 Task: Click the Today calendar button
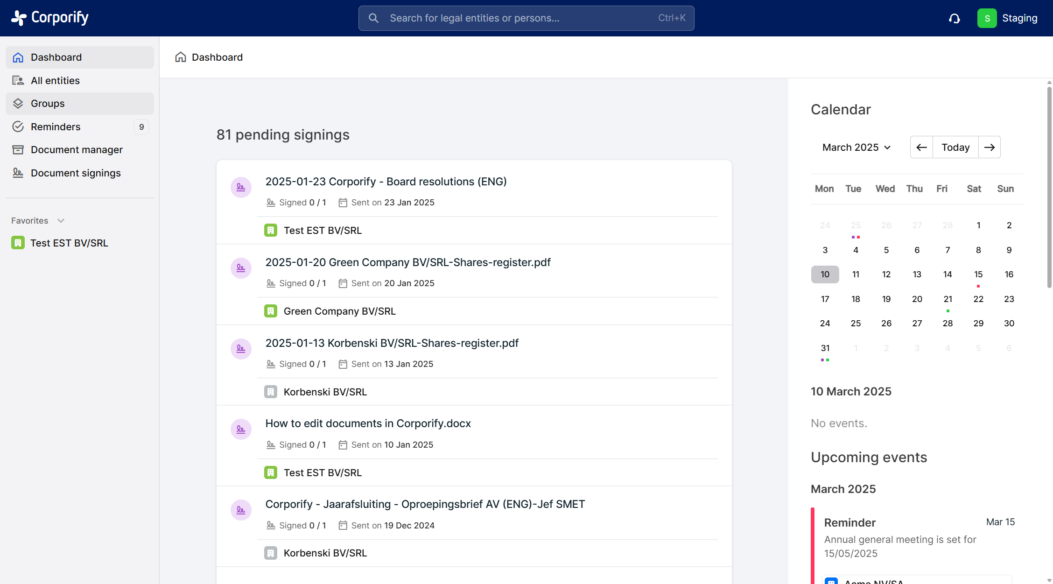[x=955, y=148]
